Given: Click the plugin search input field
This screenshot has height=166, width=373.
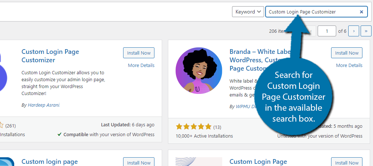Looking at the screenshot, I should pyautogui.click(x=317, y=12).
